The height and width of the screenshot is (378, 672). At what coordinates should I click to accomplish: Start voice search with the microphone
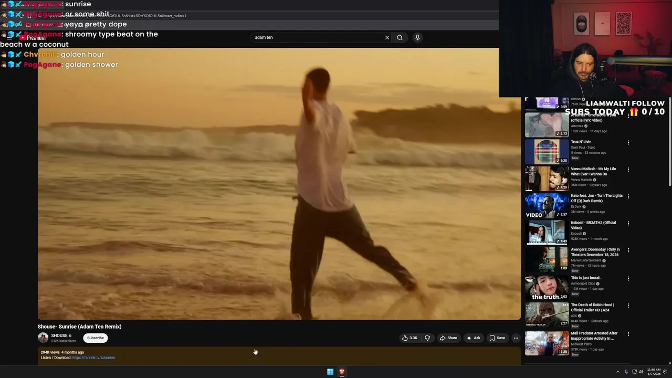tap(417, 37)
